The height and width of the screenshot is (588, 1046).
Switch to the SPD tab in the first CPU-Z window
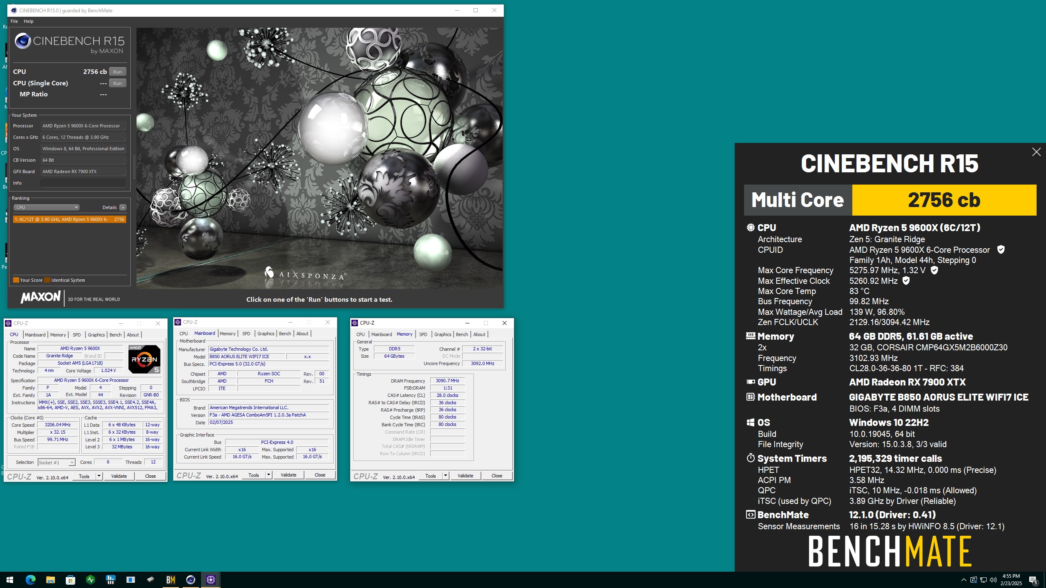pos(76,335)
